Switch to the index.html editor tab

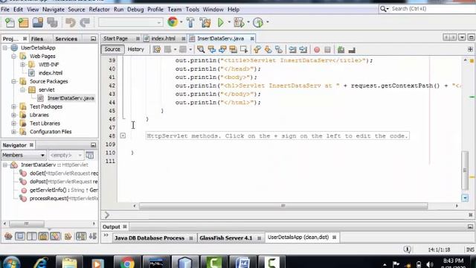[x=164, y=39]
